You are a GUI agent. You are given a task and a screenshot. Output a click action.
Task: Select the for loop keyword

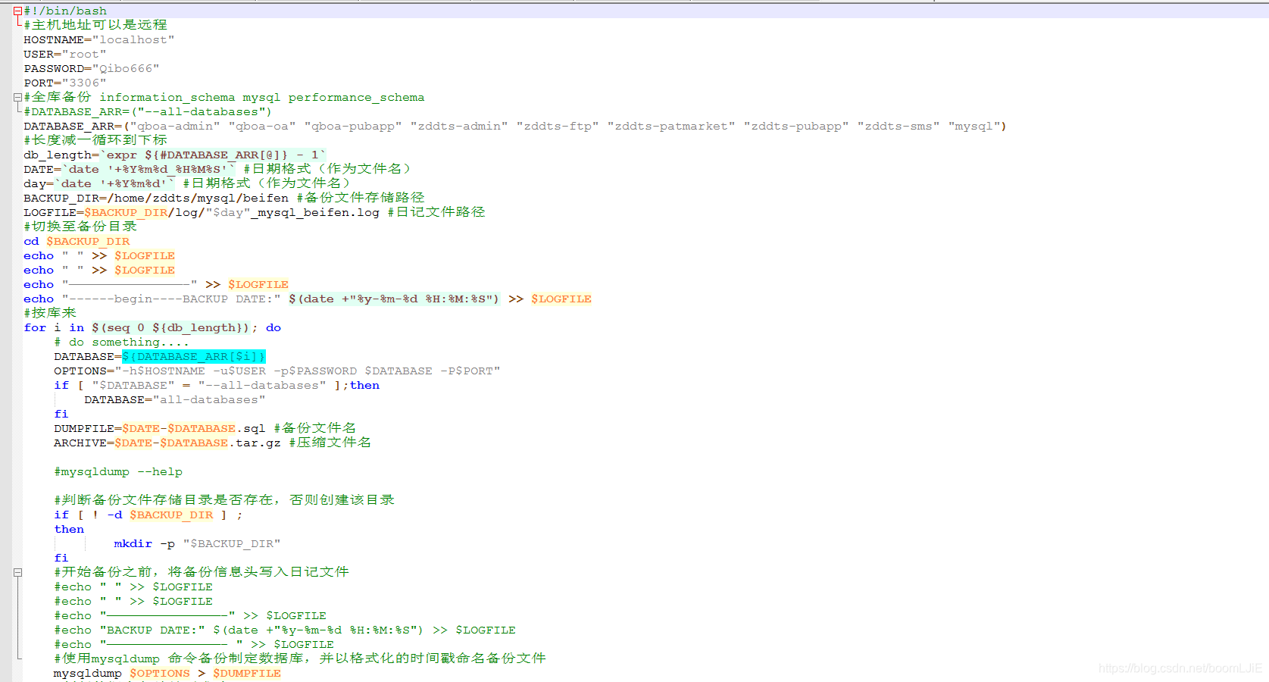click(35, 327)
